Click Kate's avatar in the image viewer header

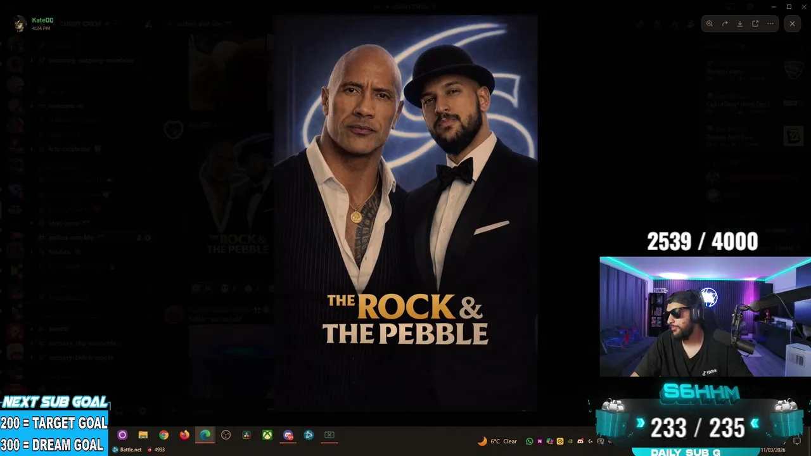coord(20,24)
